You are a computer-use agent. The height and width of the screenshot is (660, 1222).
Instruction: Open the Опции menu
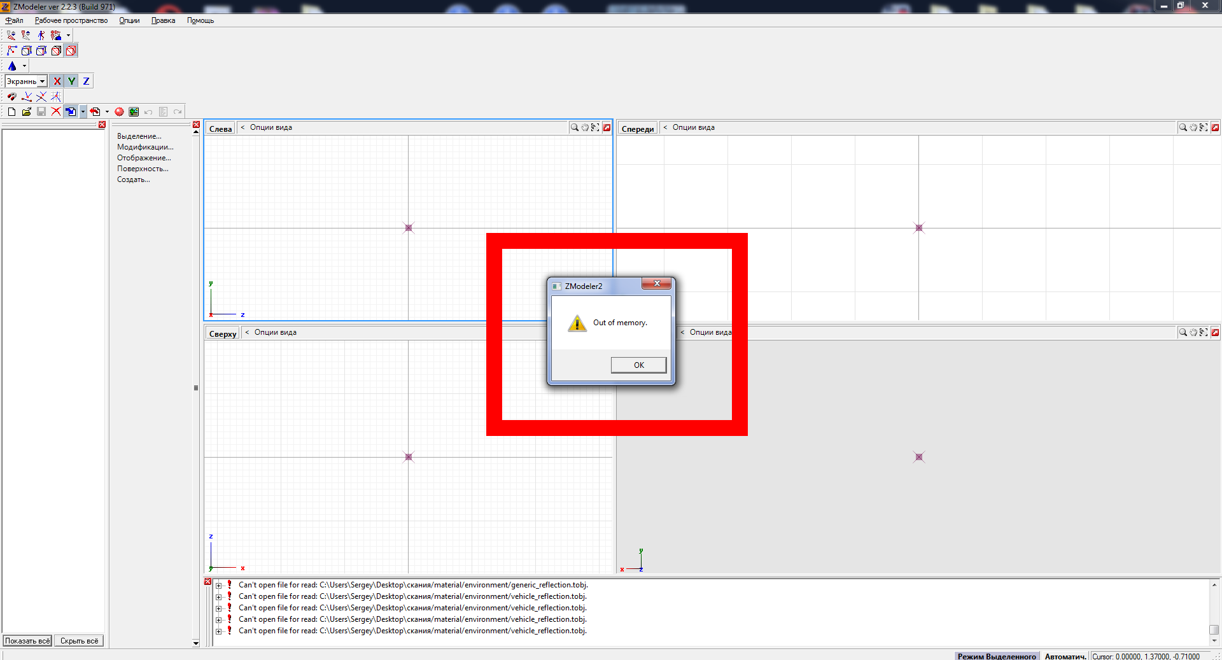click(x=129, y=20)
